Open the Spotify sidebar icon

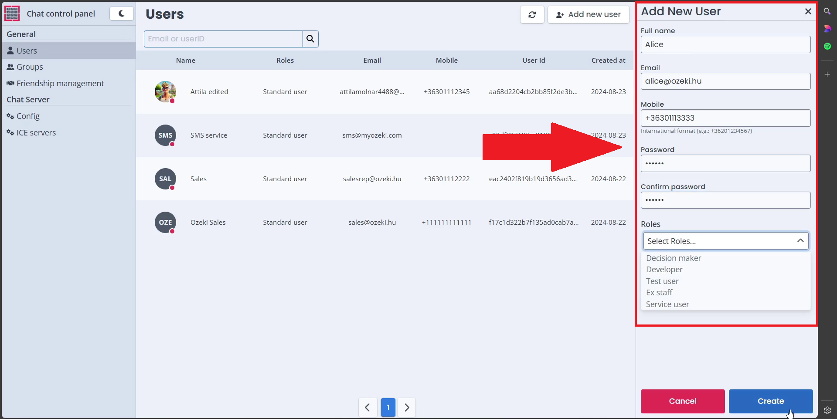(827, 46)
